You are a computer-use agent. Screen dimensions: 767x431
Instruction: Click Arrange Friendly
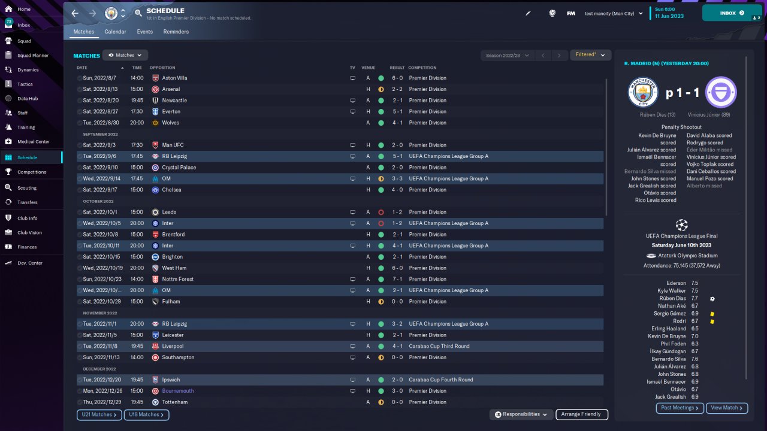tap(582, 414)
